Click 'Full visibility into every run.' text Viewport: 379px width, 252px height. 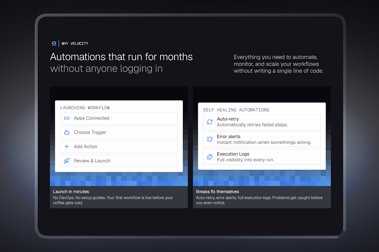(245, 160)
